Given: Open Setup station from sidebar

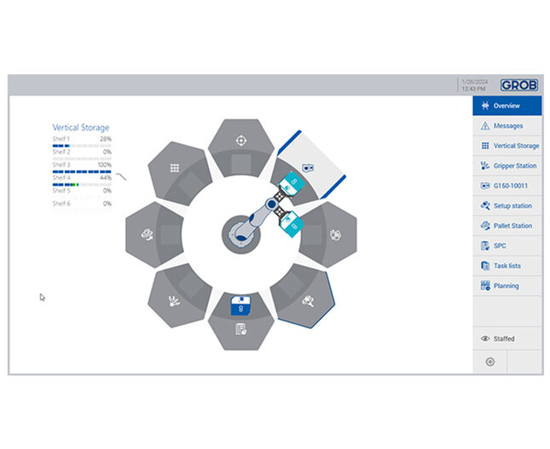Looking at the screenshot, I should point(507,205).
